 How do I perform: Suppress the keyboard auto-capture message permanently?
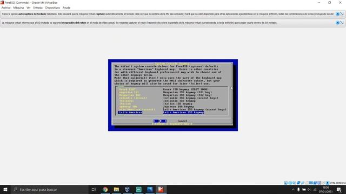click(342, 14)
